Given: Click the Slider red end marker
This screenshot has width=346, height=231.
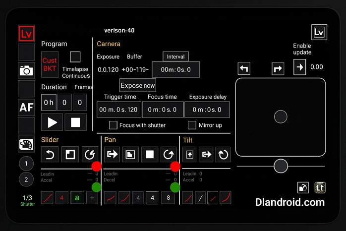Looking at the screenshot, I should (x=97, y=167).
